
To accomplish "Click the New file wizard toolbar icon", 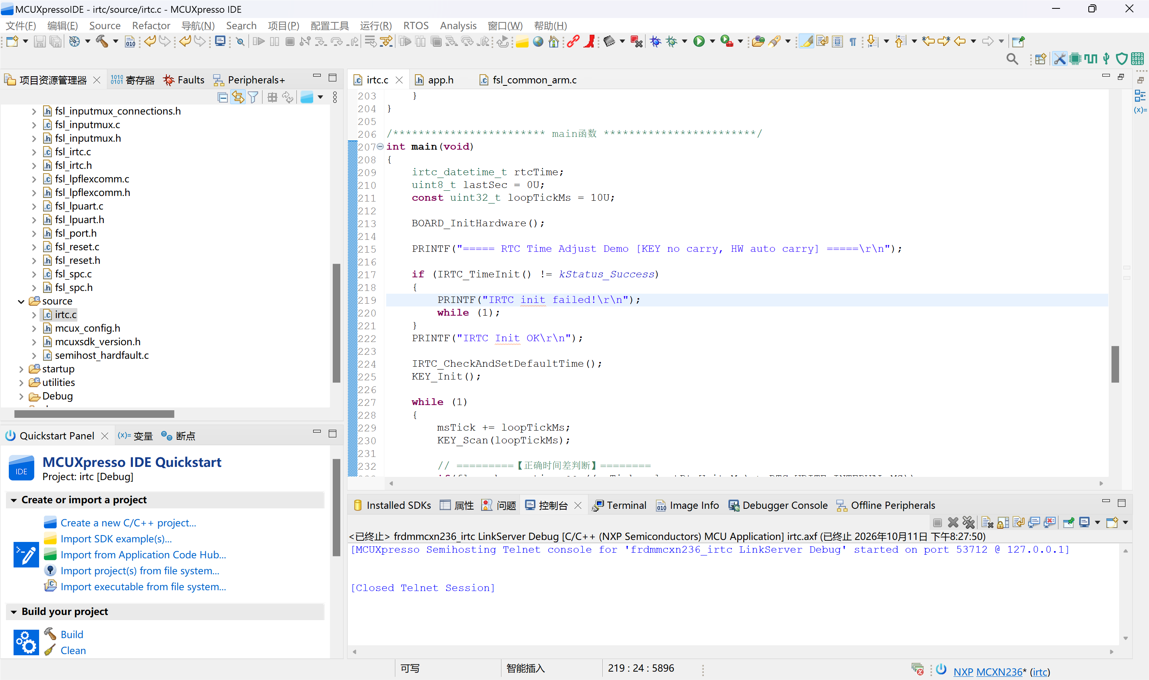I will click(x=12, y=42).
